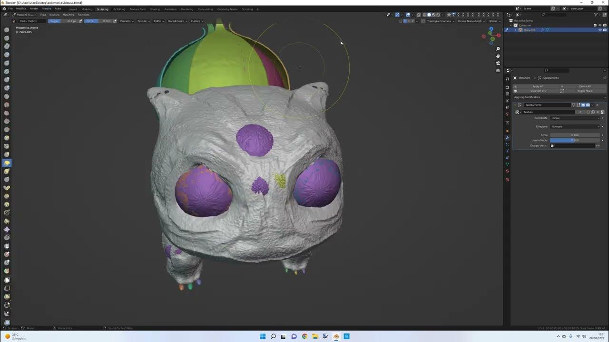Toggle Sfera.005 visibility eye in outliner
The height and width of the screenshot is (342, 609).
click(600, 30)
